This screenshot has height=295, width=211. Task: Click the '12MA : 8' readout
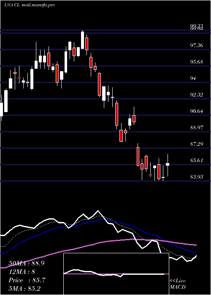click(22, 272)
